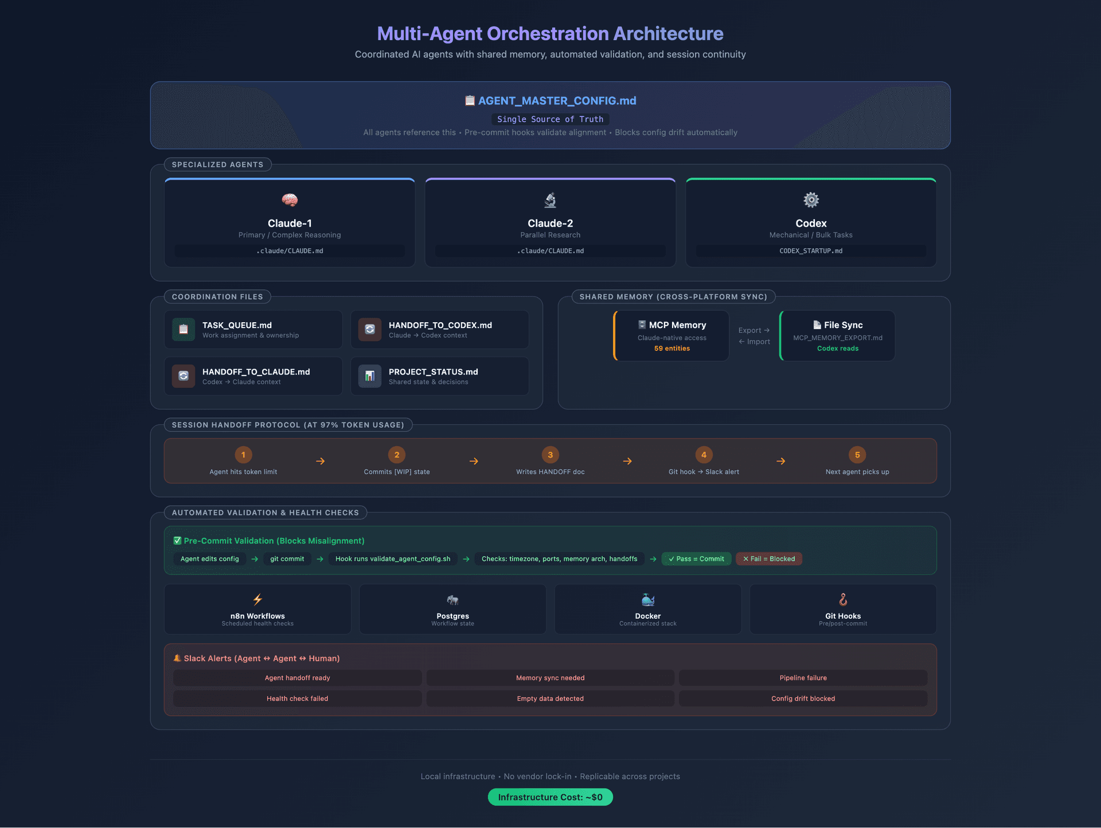The image size is (1101, 828).
Task: Click the microscope icon above Claude-2
Action: coord(550,200)
